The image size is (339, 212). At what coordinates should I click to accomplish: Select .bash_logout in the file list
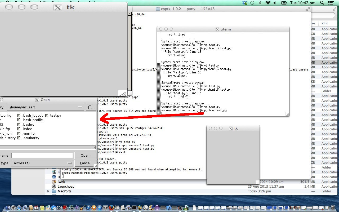(32, 116)
